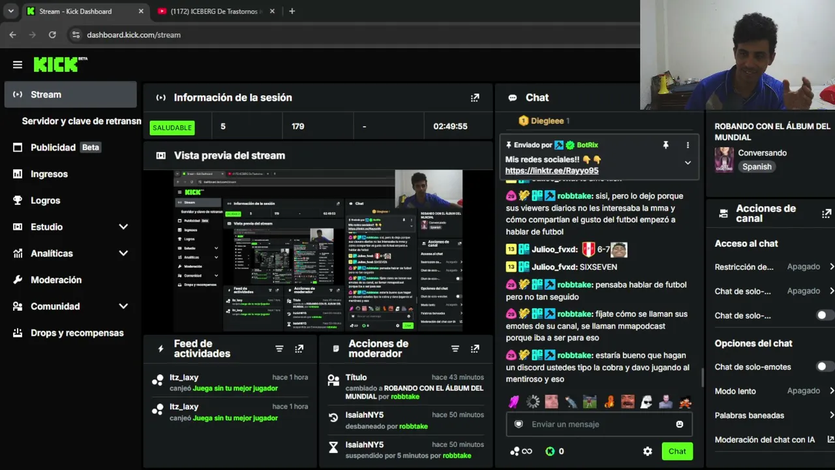Click browser back arrow

[13, 35]
